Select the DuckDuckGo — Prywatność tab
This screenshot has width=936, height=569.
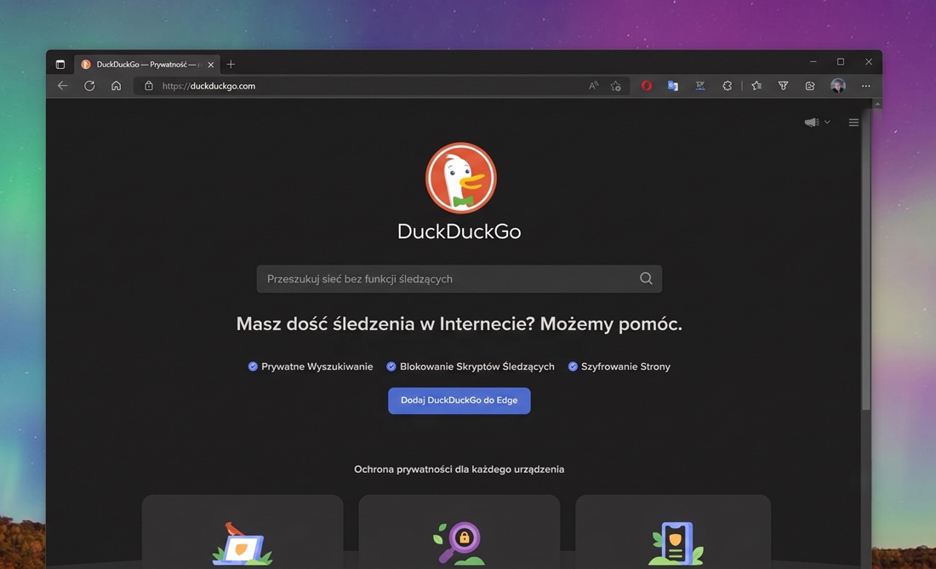click(147, 65)
